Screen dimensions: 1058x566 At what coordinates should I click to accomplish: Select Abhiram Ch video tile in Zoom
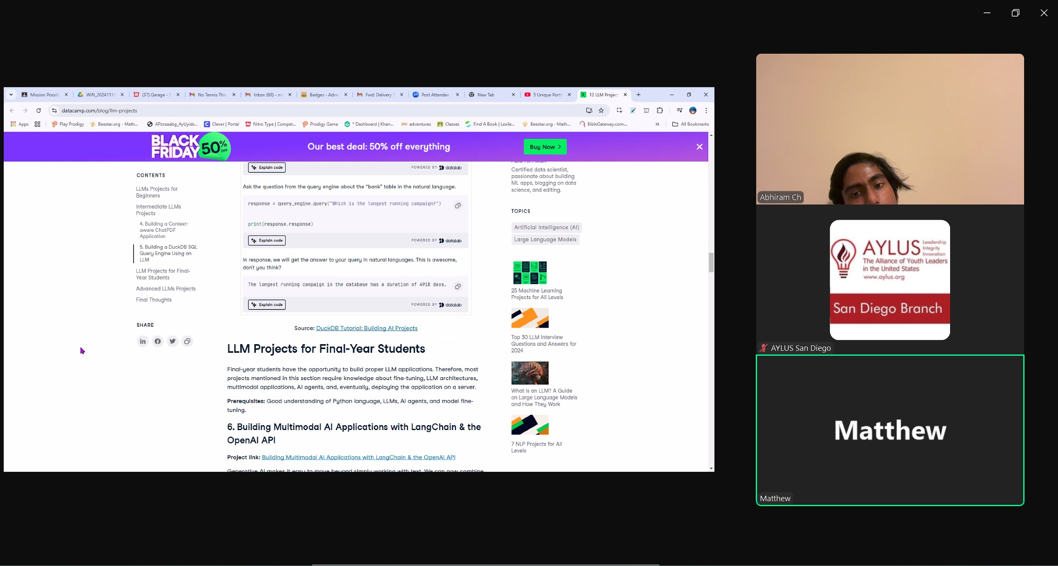890,129
